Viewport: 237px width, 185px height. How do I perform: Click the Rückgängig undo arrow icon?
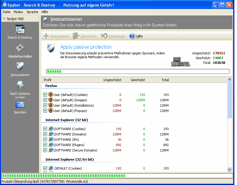click(x=104, y=36)
